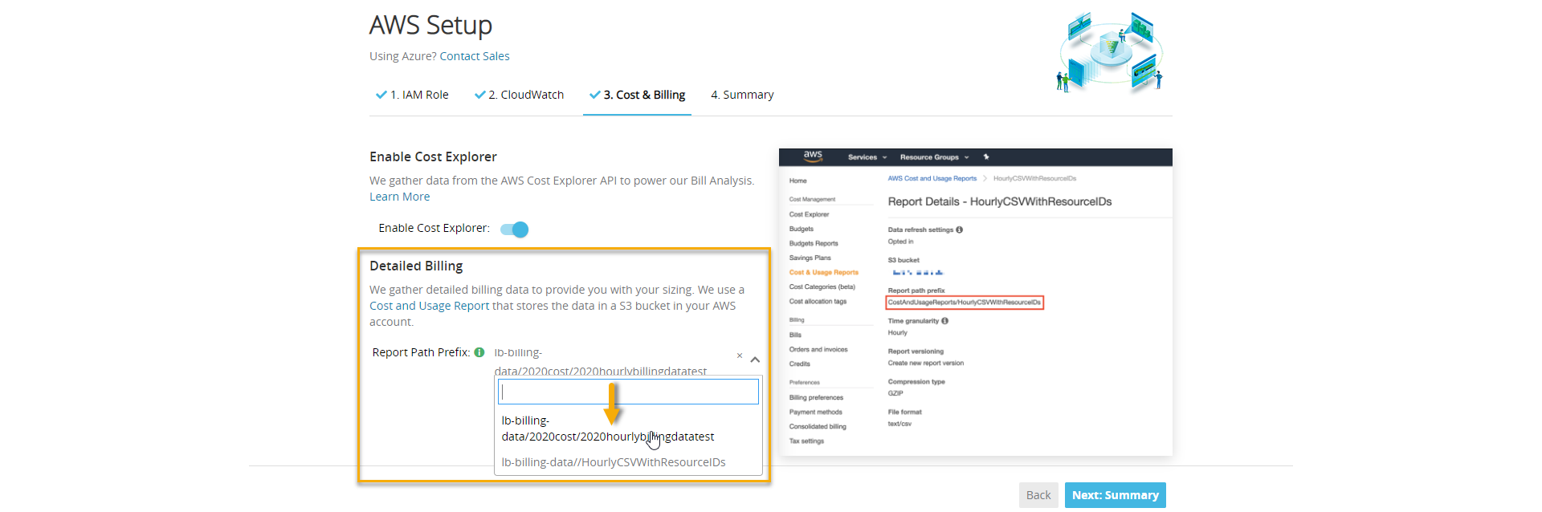Click the AWS console reference screenshot
1542x512 pixels.
point(976,302)
